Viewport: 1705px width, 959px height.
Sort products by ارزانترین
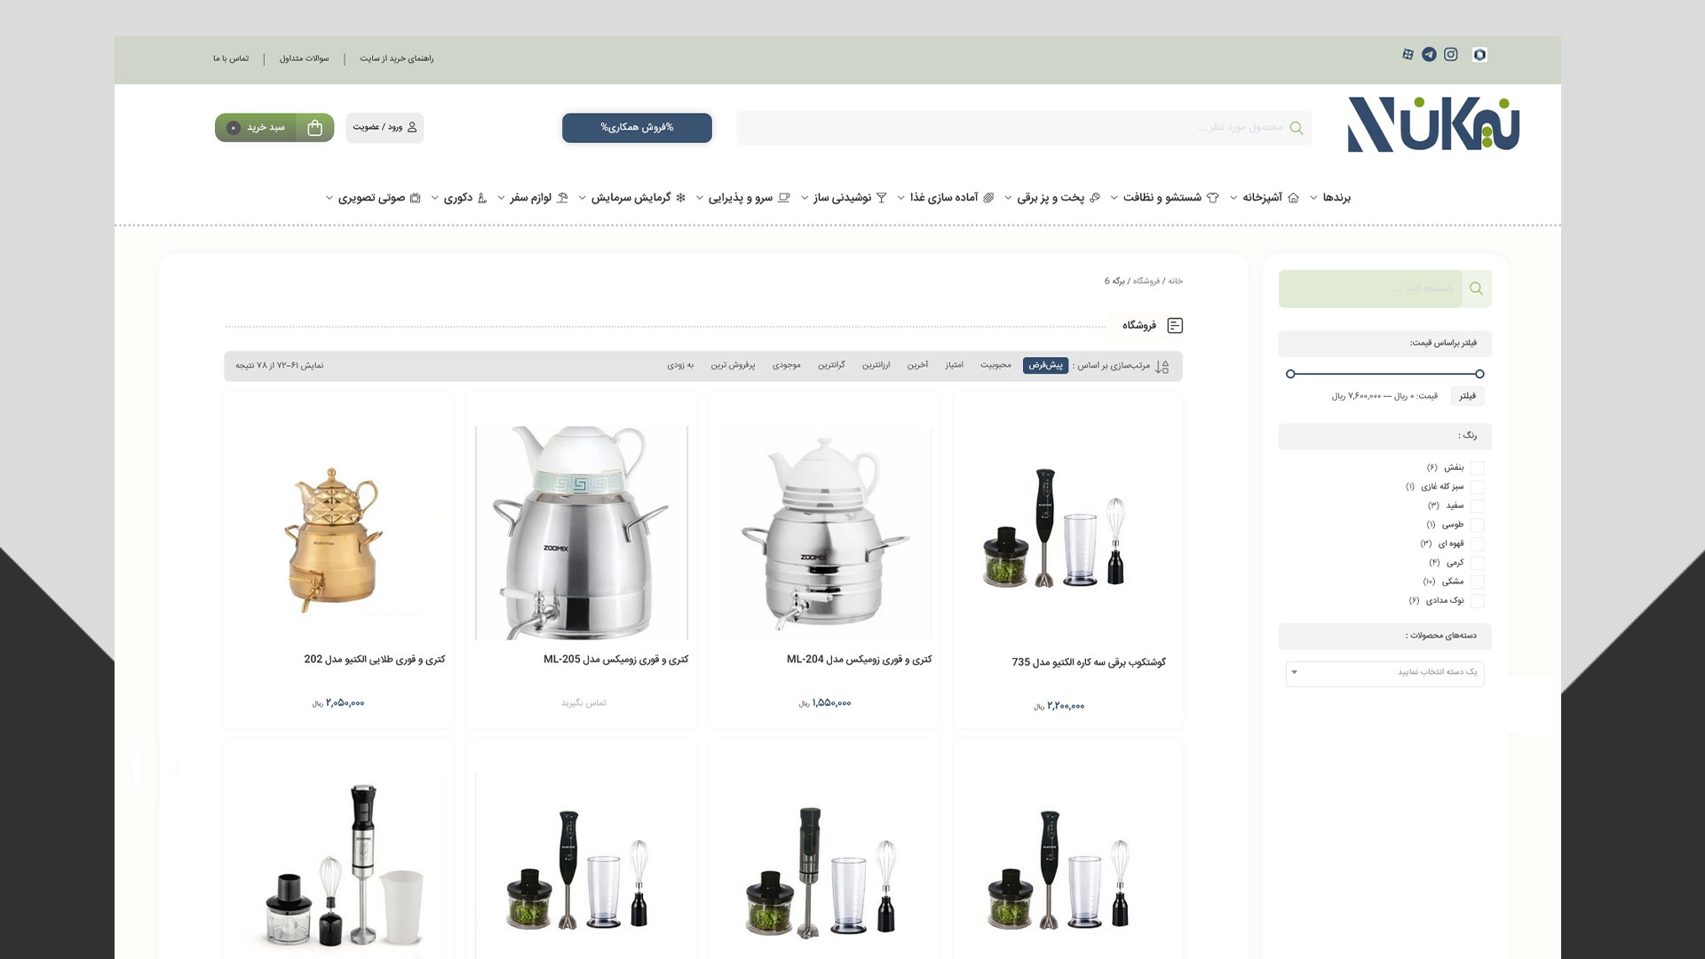coord(876,366)
